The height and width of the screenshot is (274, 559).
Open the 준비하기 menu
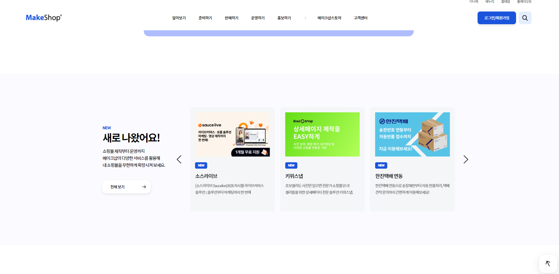[x=205, y=18]
